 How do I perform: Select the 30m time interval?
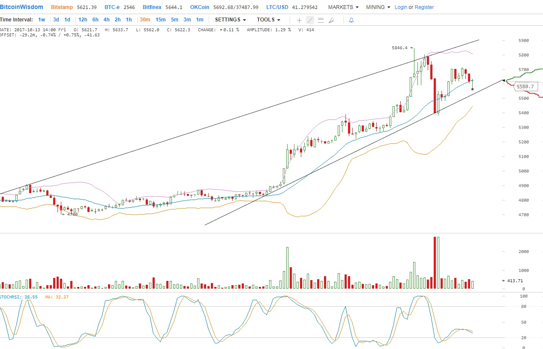click(145, 20)
